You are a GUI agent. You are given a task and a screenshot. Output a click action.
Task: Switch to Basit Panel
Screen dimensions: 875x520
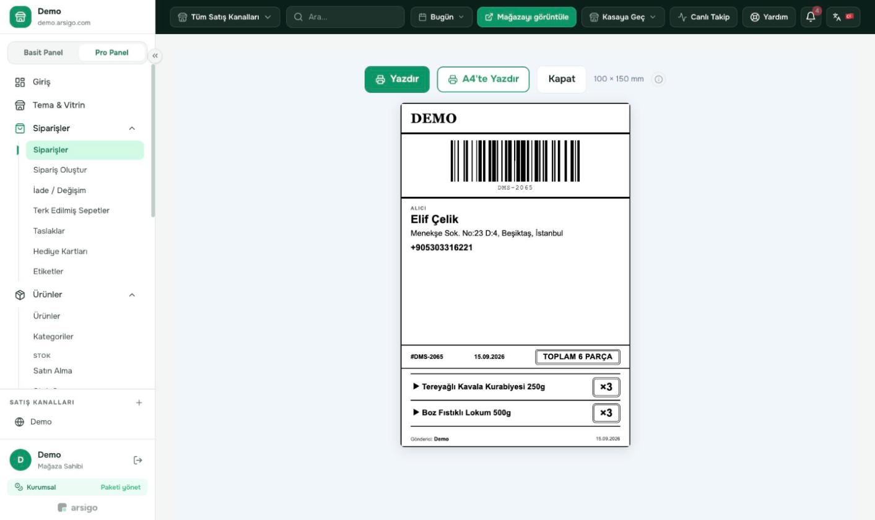click(x=43, y=53)
